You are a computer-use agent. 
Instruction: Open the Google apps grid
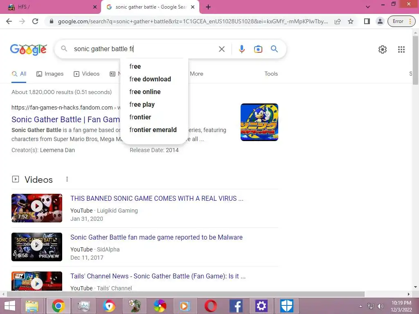[401, 49]
